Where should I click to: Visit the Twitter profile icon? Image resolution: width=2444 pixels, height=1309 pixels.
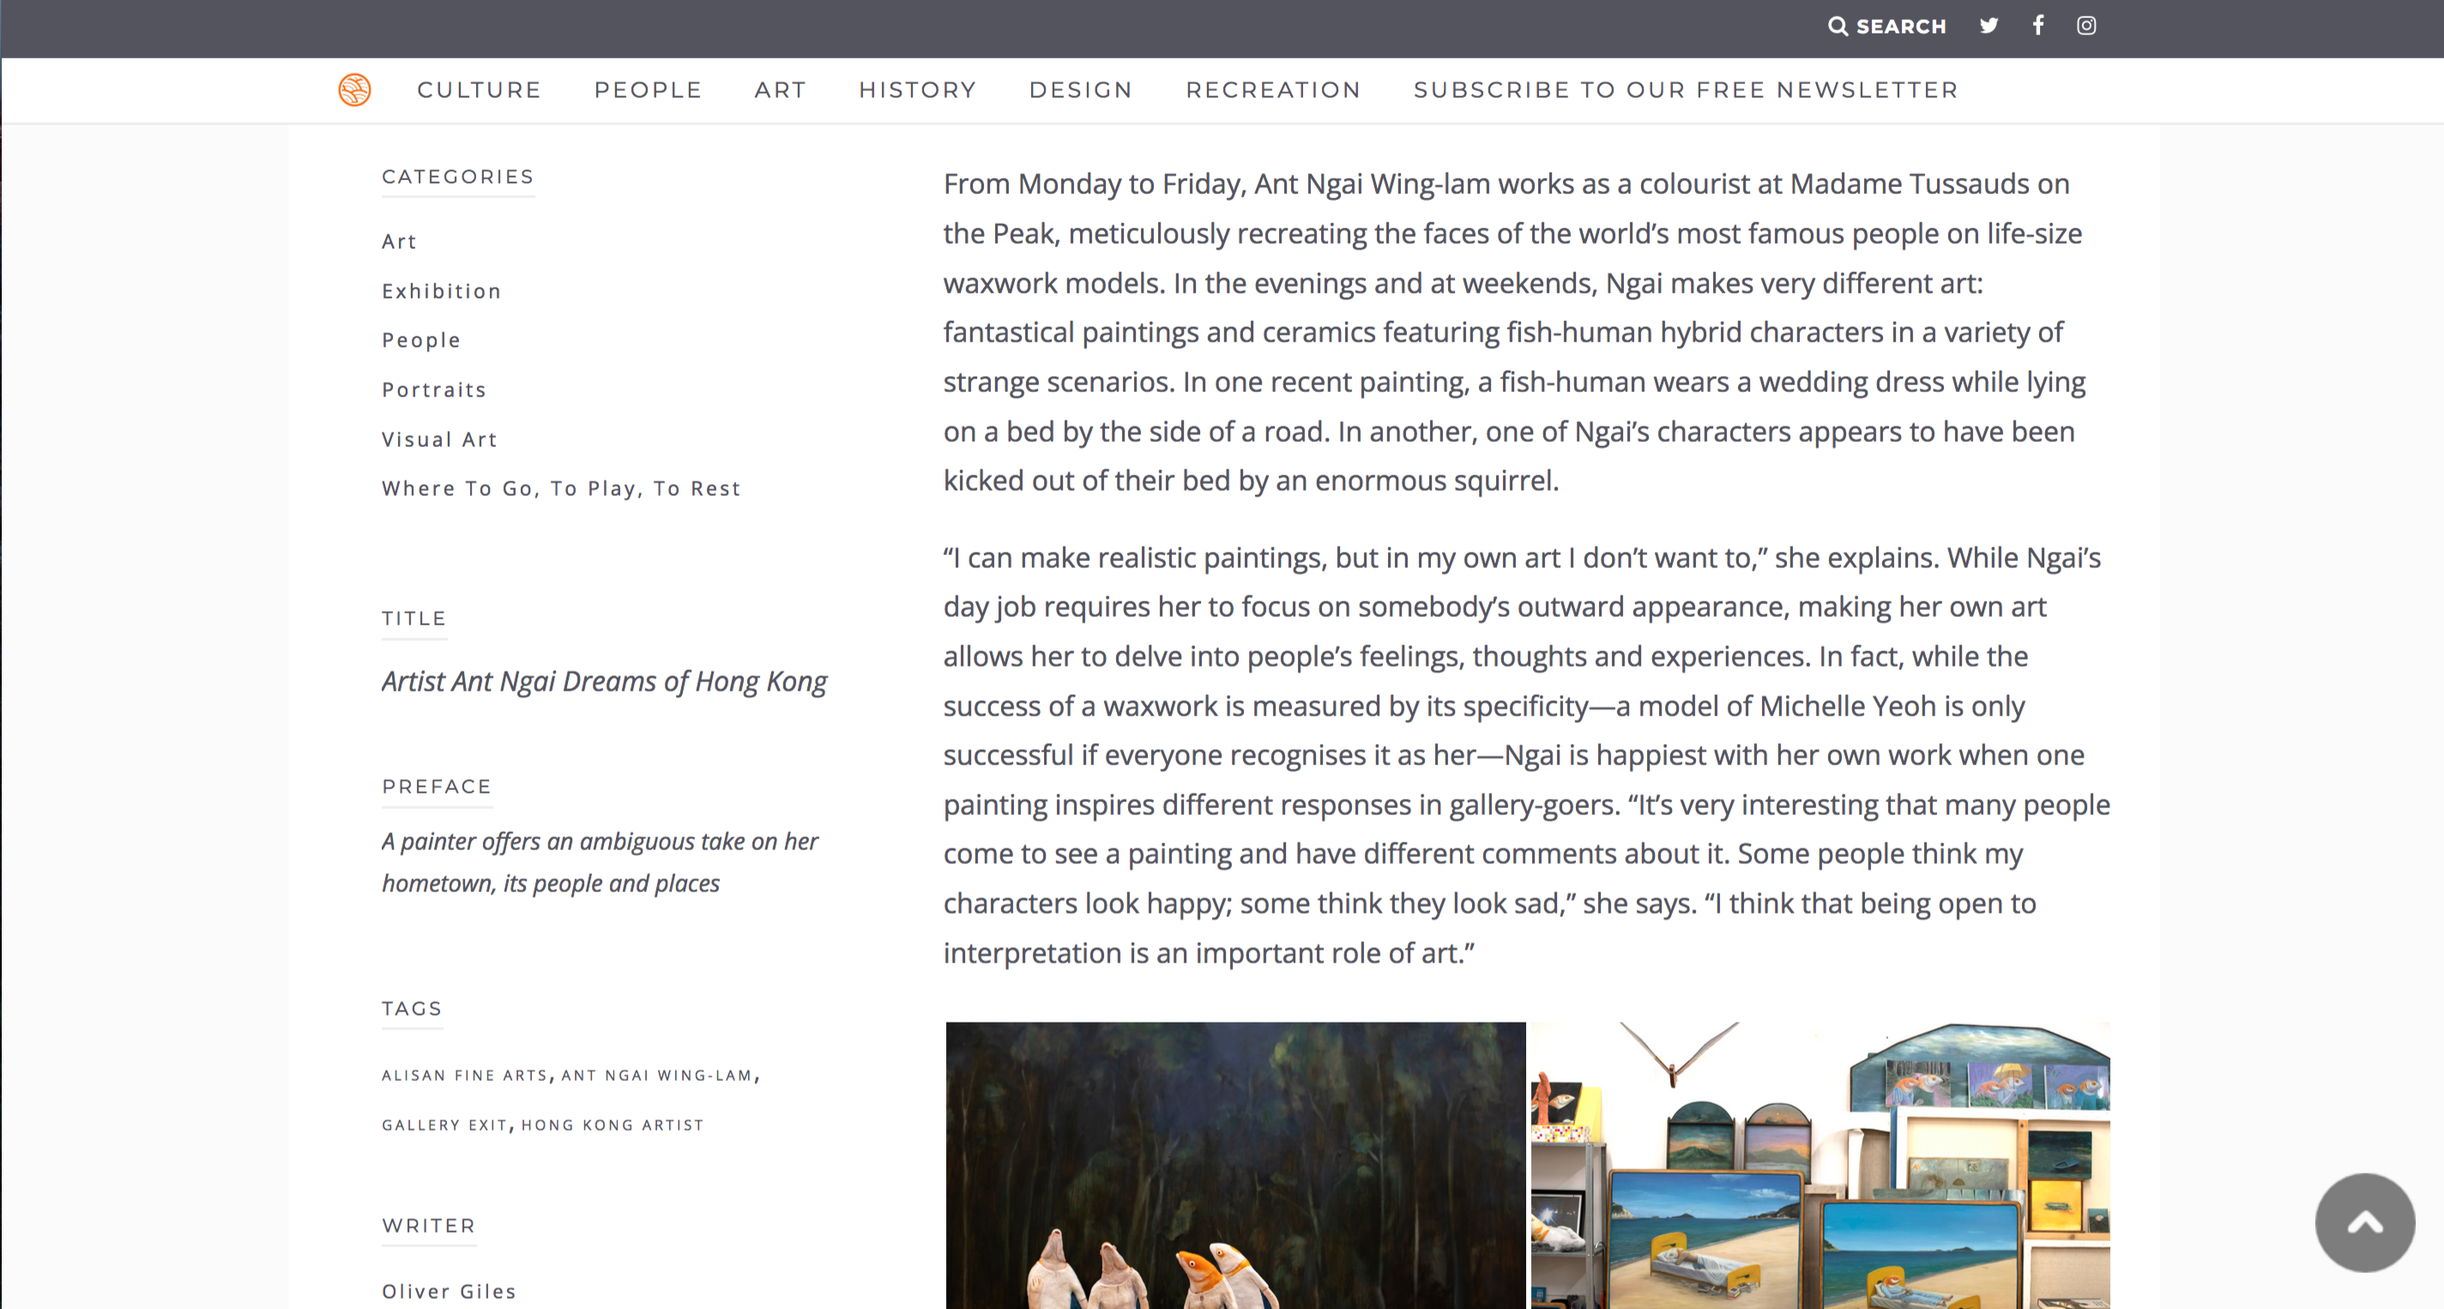tap(1989, 26)
